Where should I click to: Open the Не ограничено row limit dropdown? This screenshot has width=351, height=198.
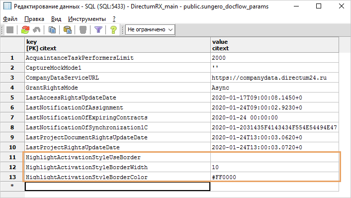coord(150,29)
